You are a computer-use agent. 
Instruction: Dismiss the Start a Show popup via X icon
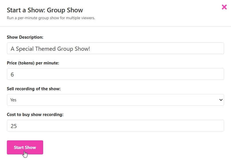tap(224, 7)
